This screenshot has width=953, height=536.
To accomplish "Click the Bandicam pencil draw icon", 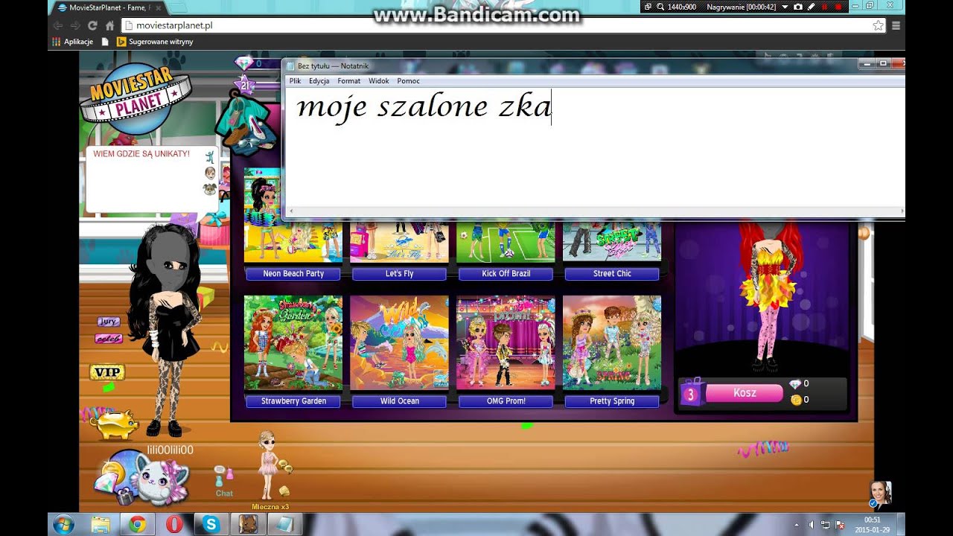I will point(809,7).
